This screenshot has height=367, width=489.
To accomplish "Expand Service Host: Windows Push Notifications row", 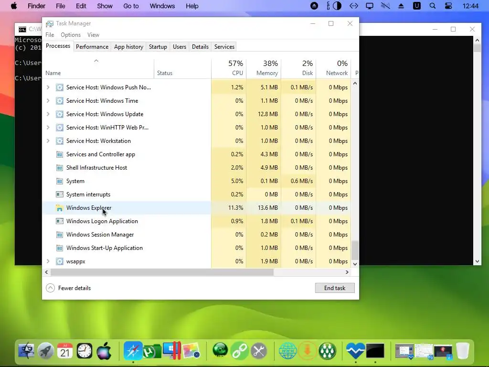I will 48,87.
